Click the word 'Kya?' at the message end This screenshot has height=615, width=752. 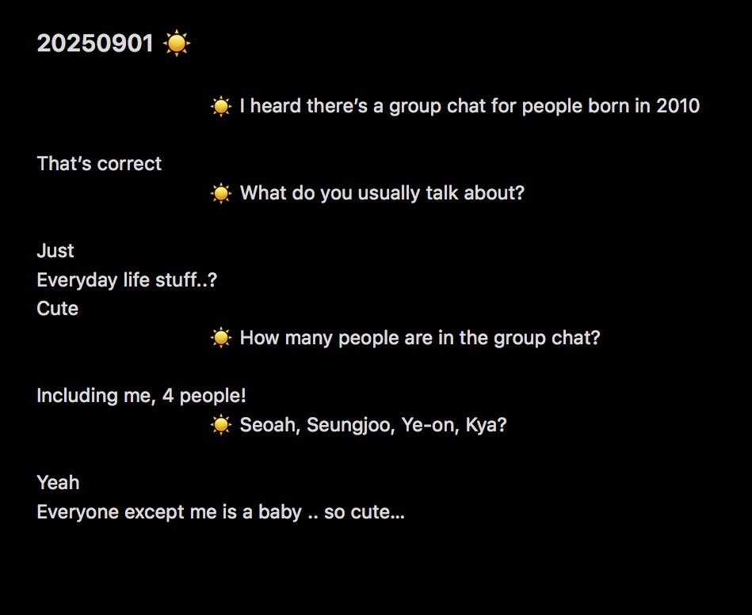487,425
